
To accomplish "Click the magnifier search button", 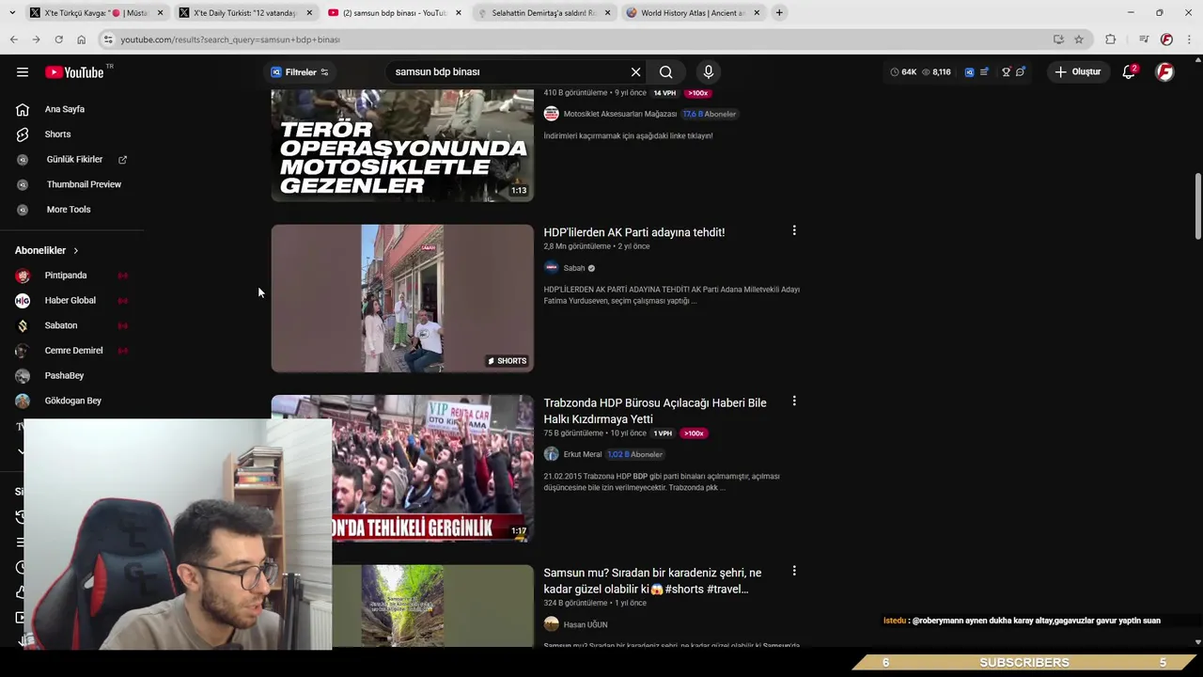I will pyautogui.click(x=665, y=72).
